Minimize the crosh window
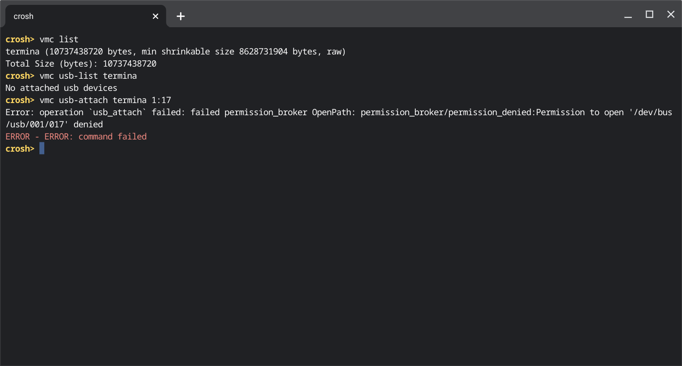Image resolution: width=682 pixels, height=366 pixels. (627, 14)
